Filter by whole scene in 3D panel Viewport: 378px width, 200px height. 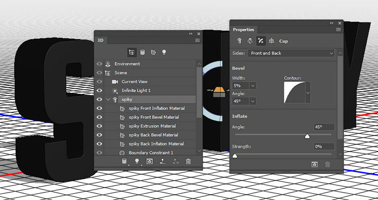[131, 52]
